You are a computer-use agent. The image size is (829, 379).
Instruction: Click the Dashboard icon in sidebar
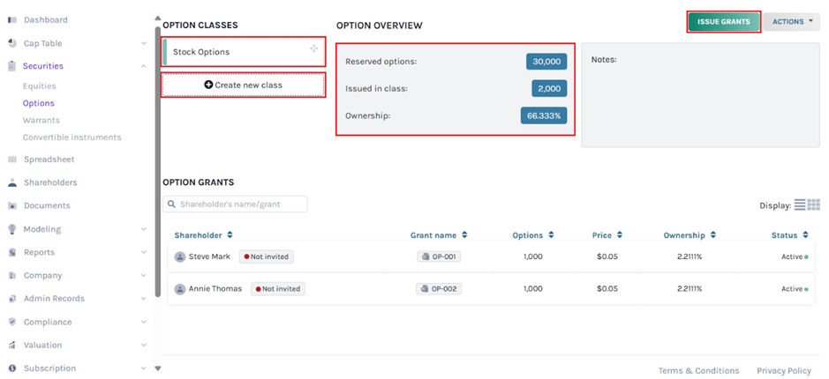(12, 19)
